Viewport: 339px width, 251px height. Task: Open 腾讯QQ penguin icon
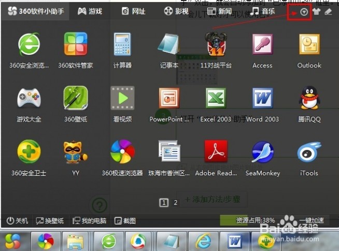click(309, 98)
